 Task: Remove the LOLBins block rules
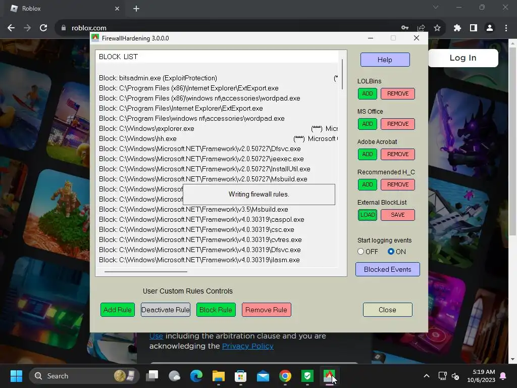[x=398, y=93]
